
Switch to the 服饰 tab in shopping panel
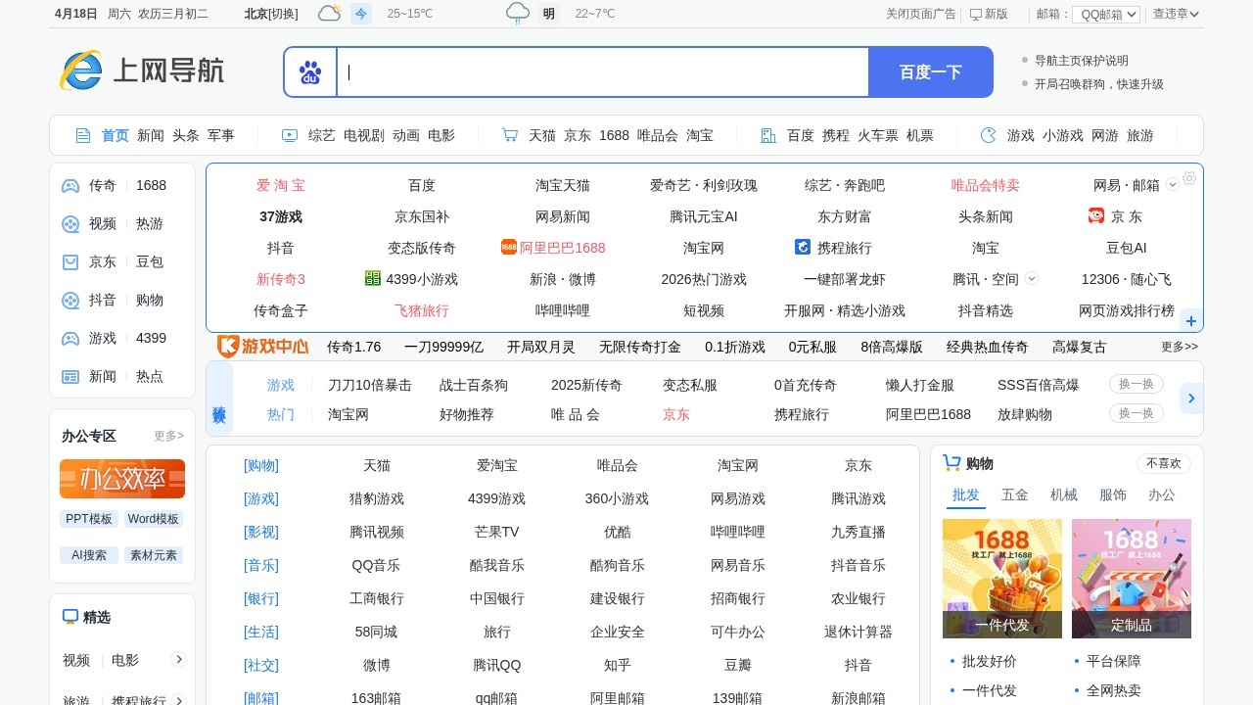tap(1113, 495)
